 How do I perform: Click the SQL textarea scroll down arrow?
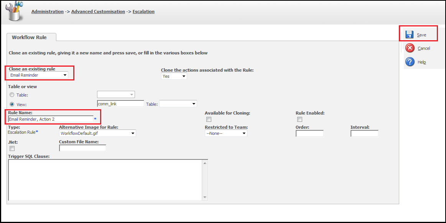[205, 197]
